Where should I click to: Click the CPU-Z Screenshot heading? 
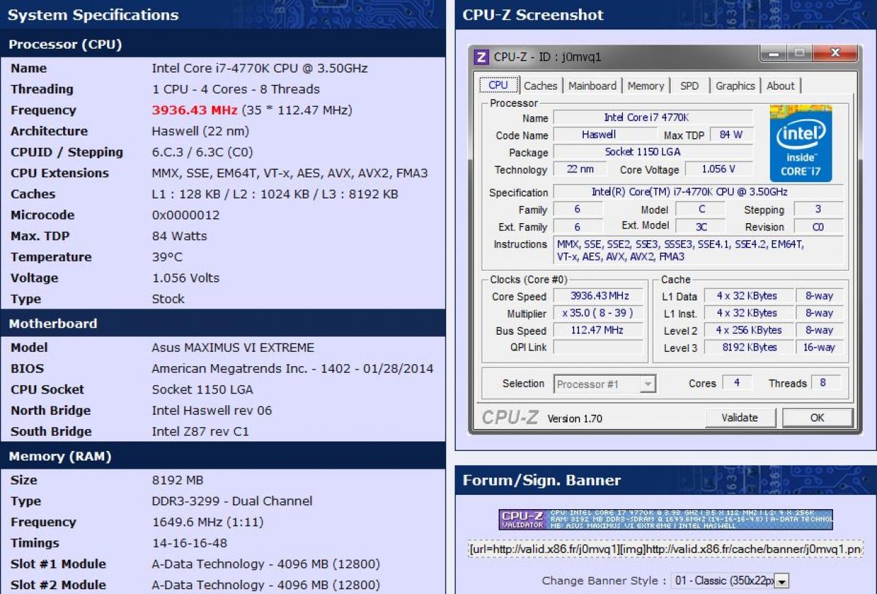tap(533, 15)
